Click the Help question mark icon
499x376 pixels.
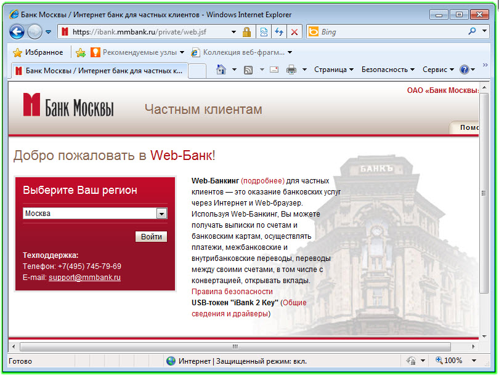(x=465, y=70)
